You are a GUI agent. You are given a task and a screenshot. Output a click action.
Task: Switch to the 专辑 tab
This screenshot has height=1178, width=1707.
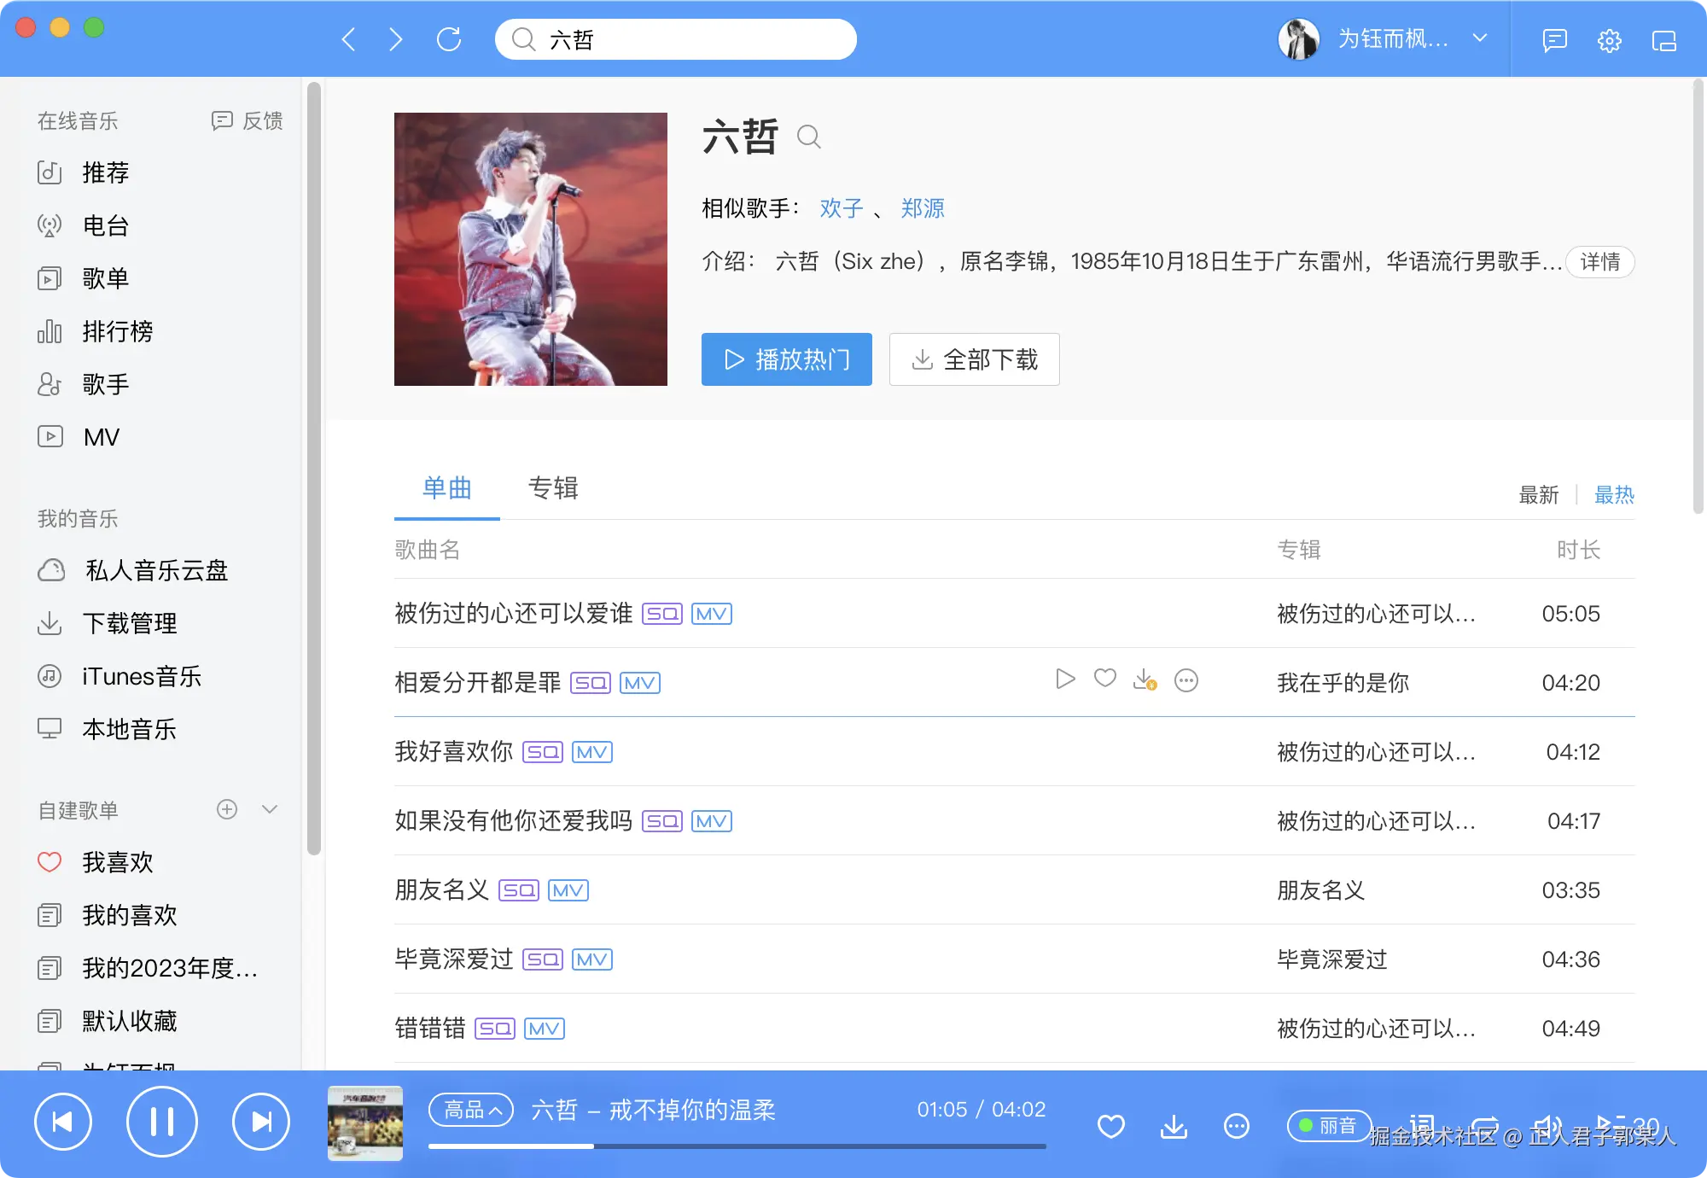coord(553,488)
